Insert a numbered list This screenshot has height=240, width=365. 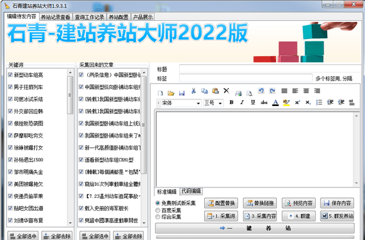click(319, 102)
